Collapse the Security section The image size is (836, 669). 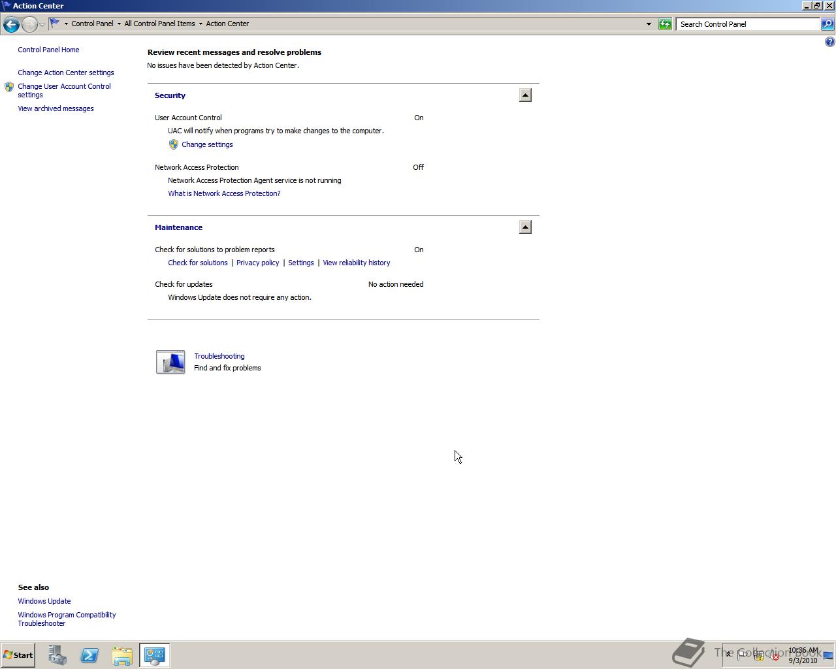525,95
